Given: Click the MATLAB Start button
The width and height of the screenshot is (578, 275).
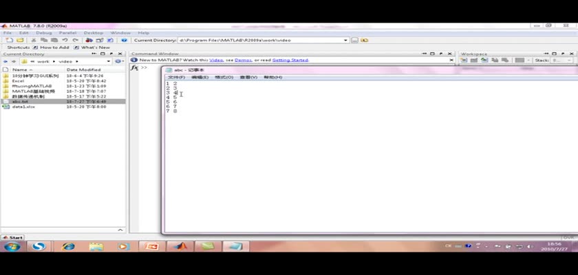Looking at the screenshot, I should coord(12,238).
